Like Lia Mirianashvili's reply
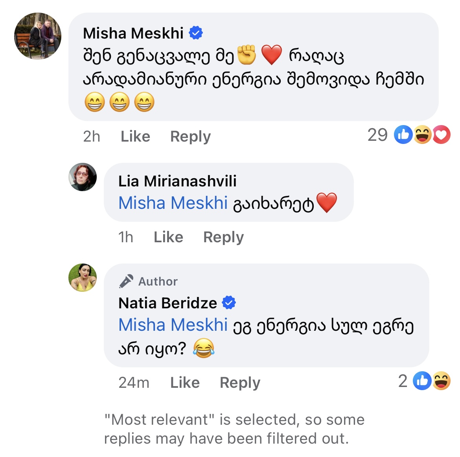 pyautogui.click(x=168, y=237)
